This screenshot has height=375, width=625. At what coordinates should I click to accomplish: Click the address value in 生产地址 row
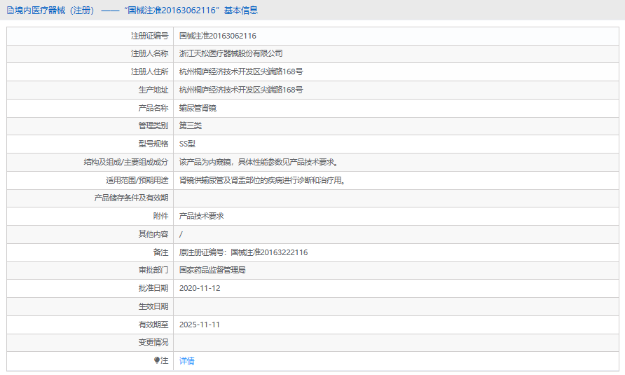241,90
